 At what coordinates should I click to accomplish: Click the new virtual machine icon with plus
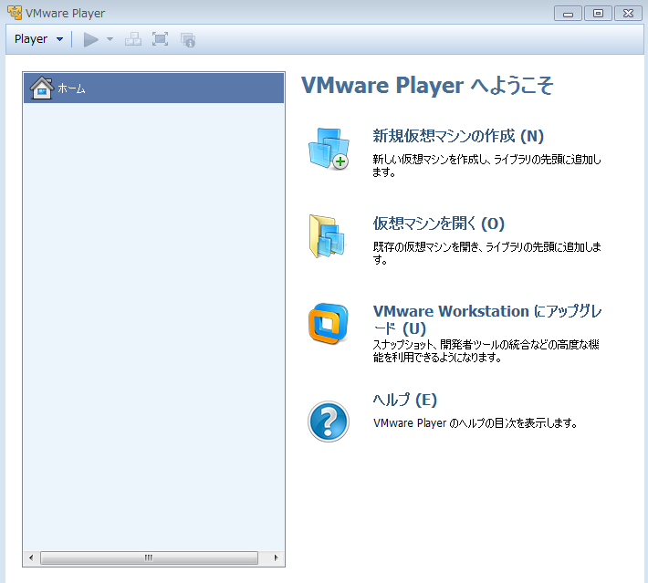pos(329,149)
